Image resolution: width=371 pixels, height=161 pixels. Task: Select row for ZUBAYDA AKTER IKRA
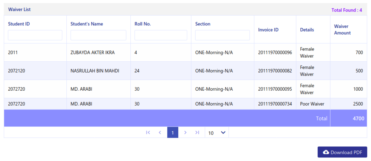[x=185, y=53]
